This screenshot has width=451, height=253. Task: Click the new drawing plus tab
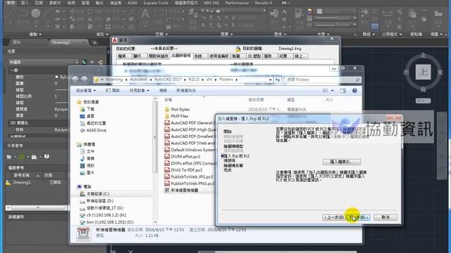pos(94,43)
